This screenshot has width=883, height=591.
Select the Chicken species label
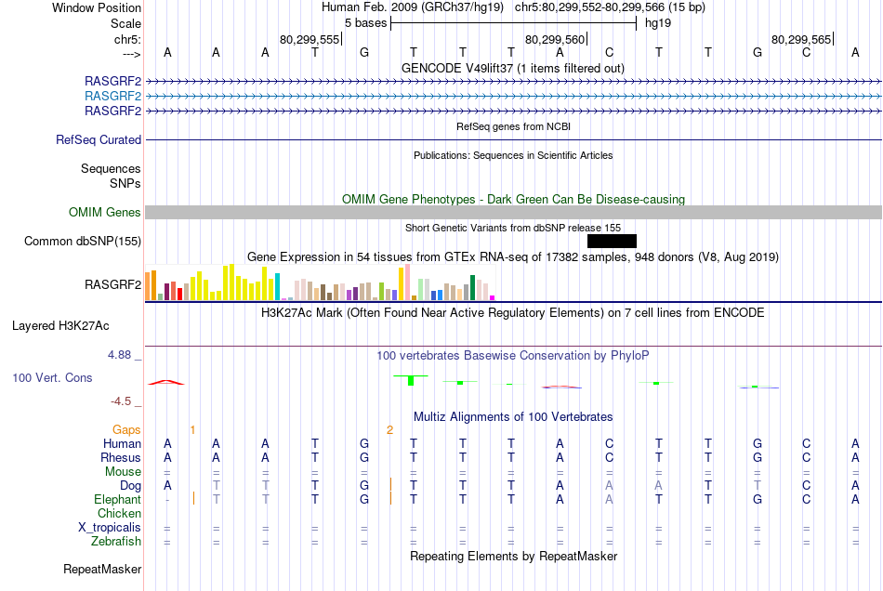click(x=119, y=513)
